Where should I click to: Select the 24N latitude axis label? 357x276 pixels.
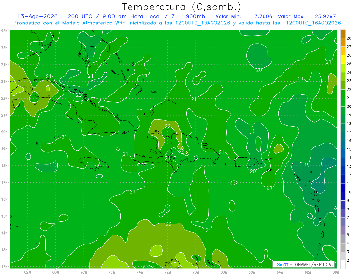tap(4, 65)
